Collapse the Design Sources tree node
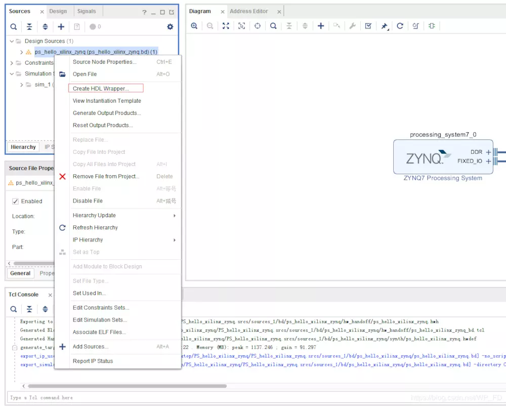 (12, 42)
